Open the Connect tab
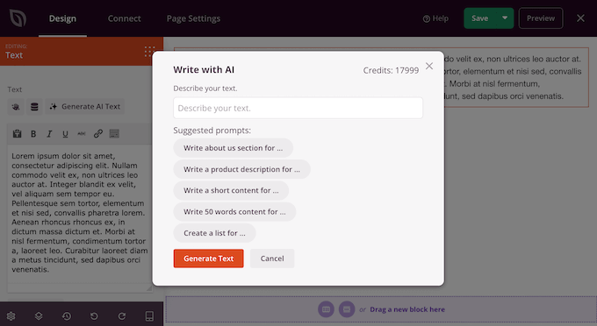The height and width of the screenshot is (326, 597). tap(124, 18)
